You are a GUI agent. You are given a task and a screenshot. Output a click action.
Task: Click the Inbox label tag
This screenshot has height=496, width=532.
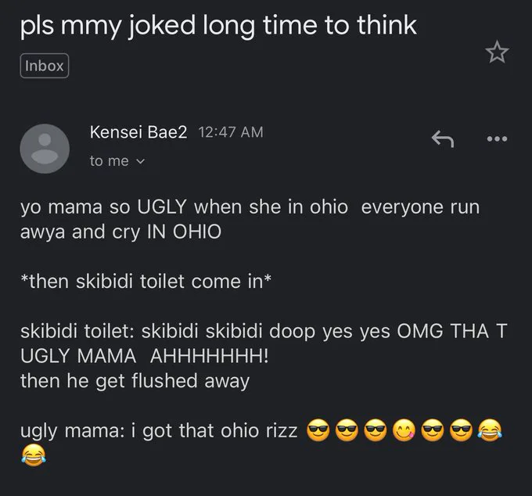(45, 66)
